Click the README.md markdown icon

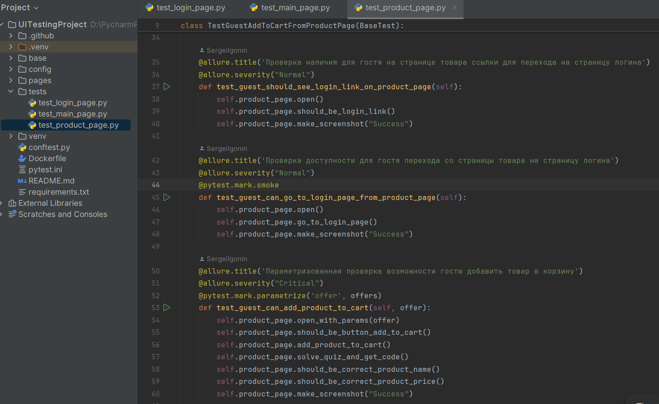[x=22, y=181]
